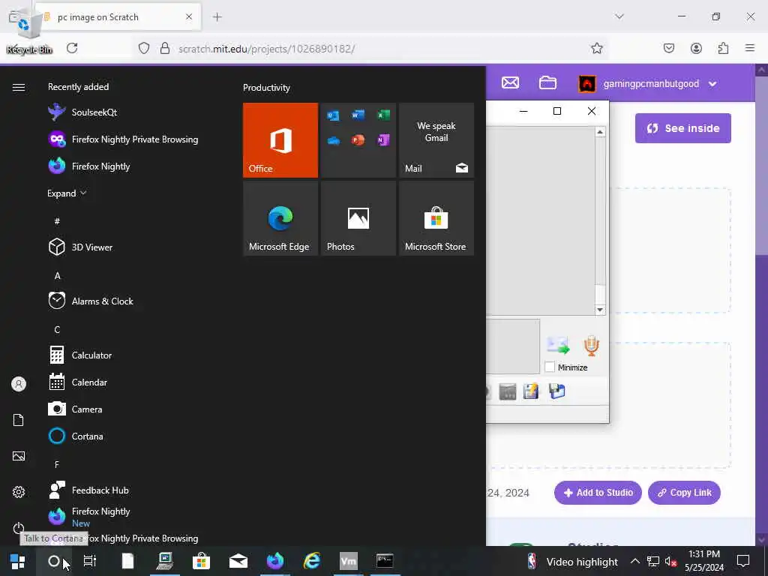Click the Cortana circle on taskbar
Image resolution: width=768 pixels, height=576 pixels.
point(54,561)
